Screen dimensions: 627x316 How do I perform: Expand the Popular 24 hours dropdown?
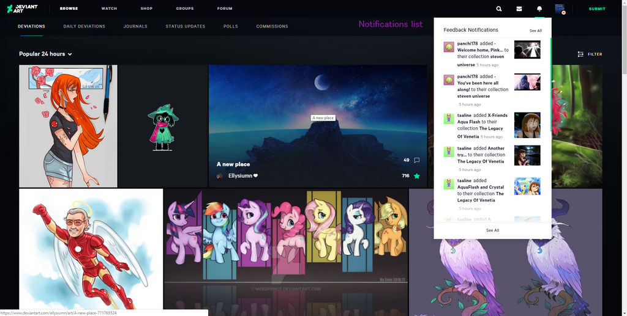click(45, 54)
